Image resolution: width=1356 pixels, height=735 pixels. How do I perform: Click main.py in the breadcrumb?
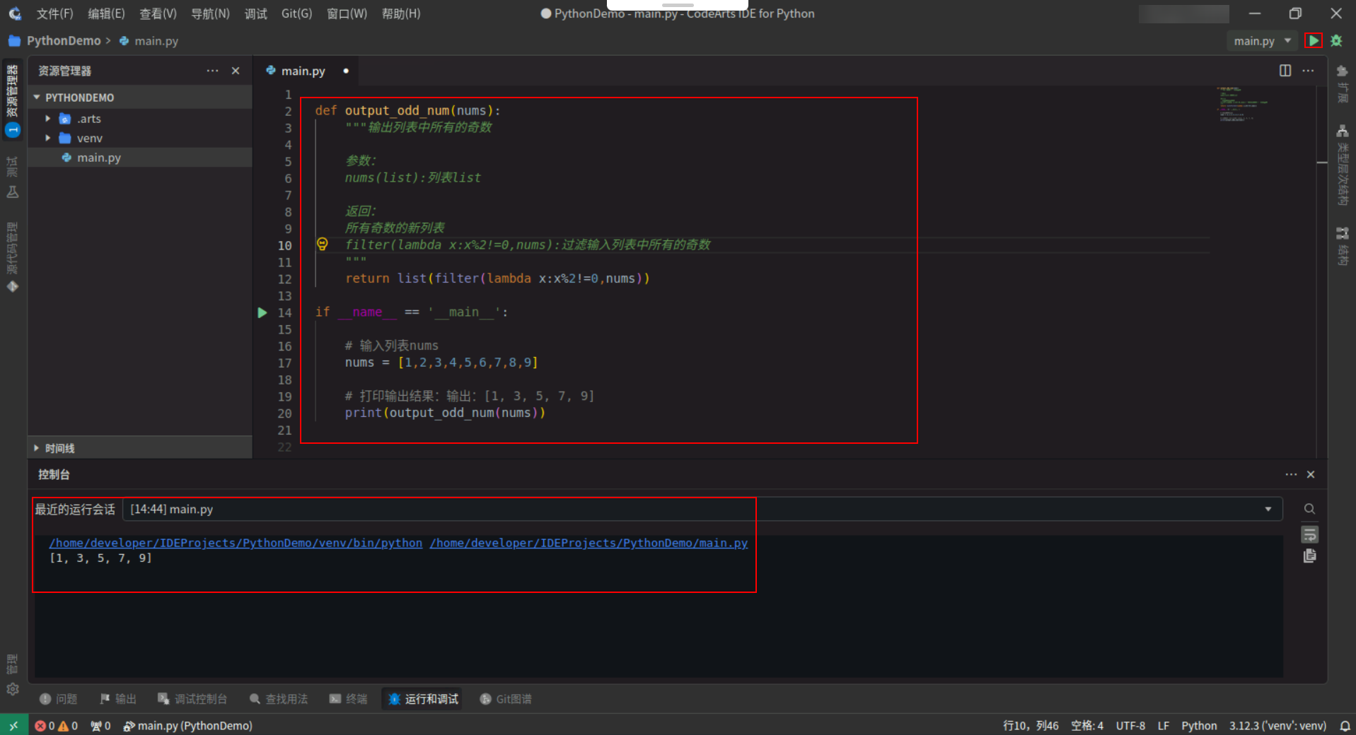[x=156, y=41]
